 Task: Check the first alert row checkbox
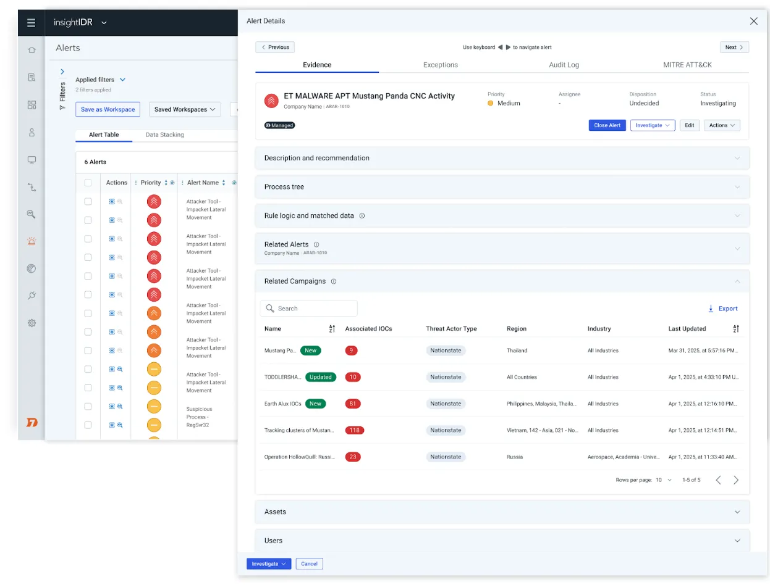[x=88, y=202]
